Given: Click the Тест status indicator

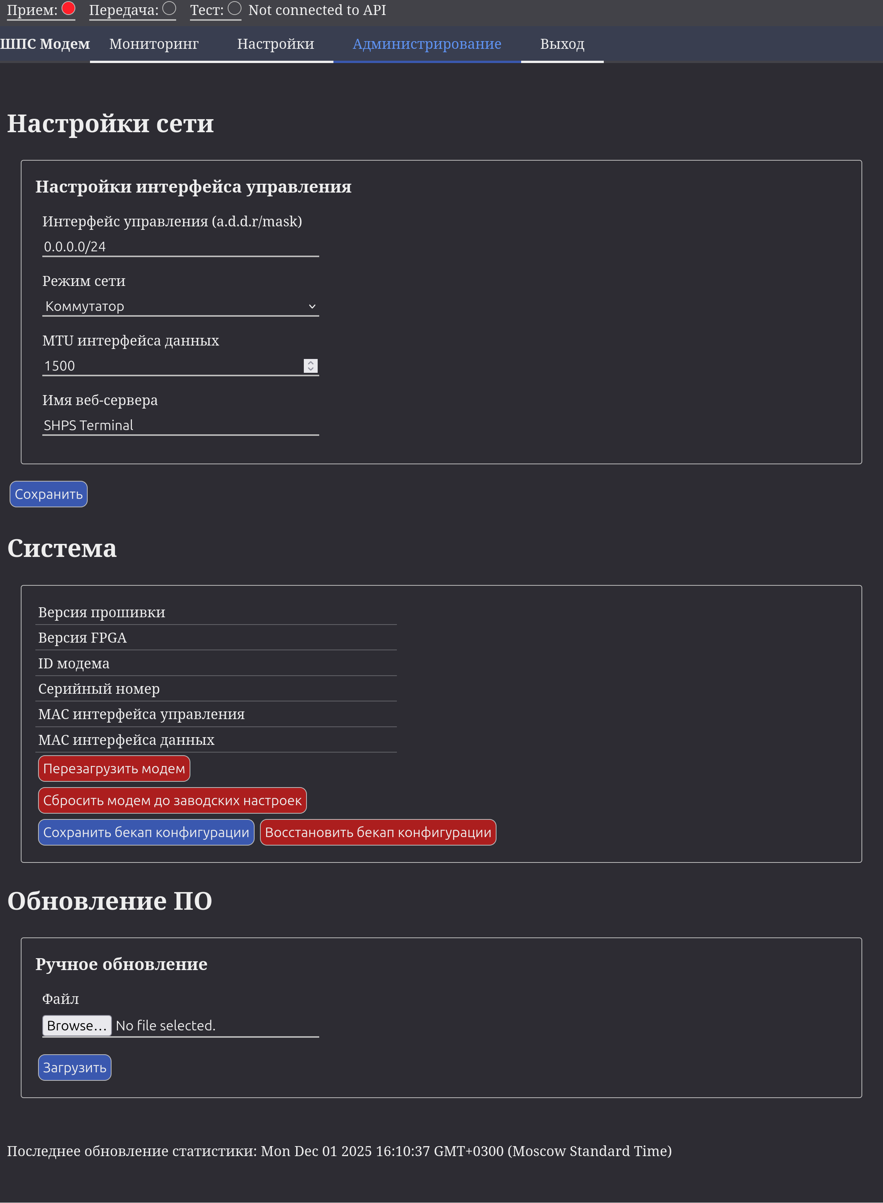Looking at the screenshot, I should click(235, 8).
